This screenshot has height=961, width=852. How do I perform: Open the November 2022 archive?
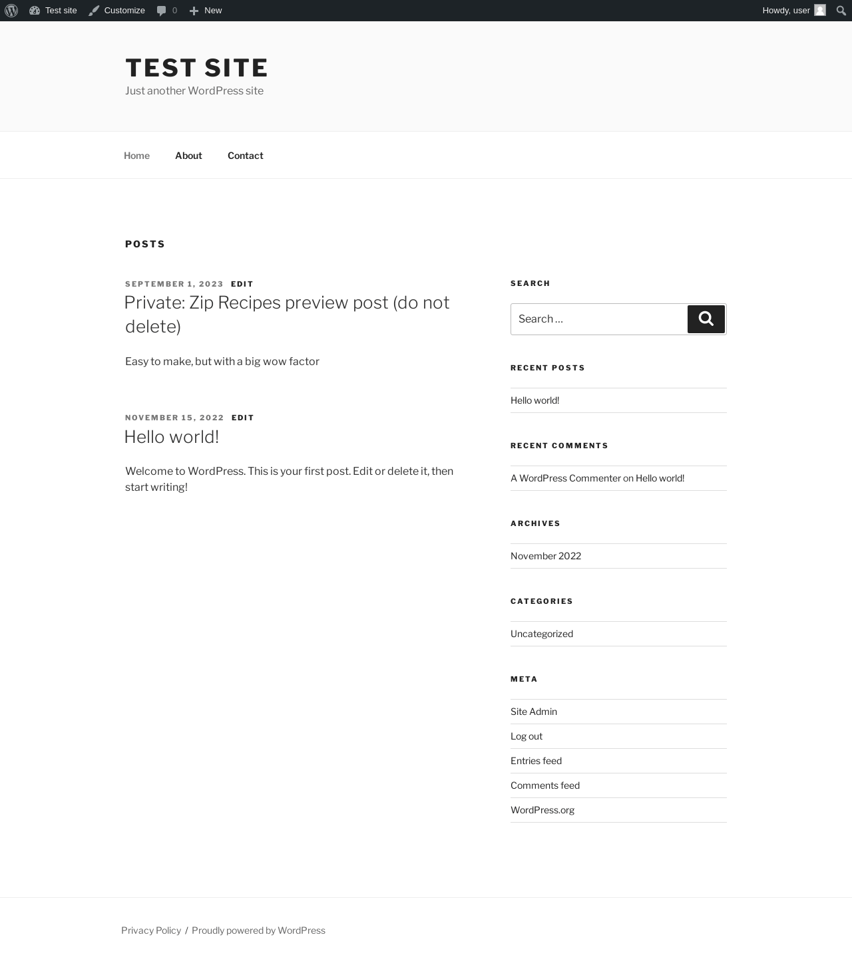tap(546, 556)
